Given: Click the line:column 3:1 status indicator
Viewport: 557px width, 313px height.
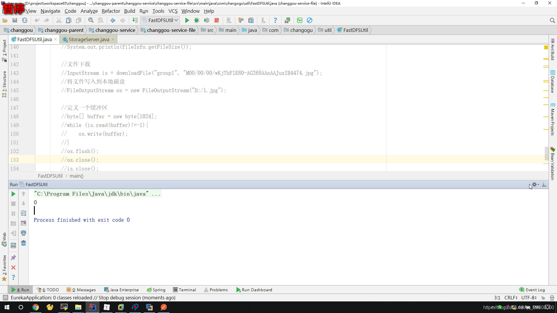Looking at the screenshot, I should (497, 298).
